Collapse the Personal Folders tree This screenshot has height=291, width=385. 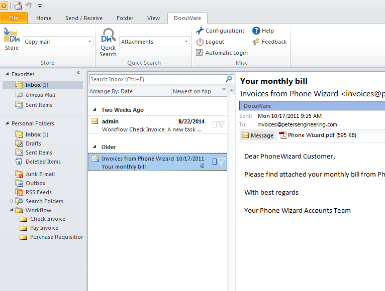point(7,123)
